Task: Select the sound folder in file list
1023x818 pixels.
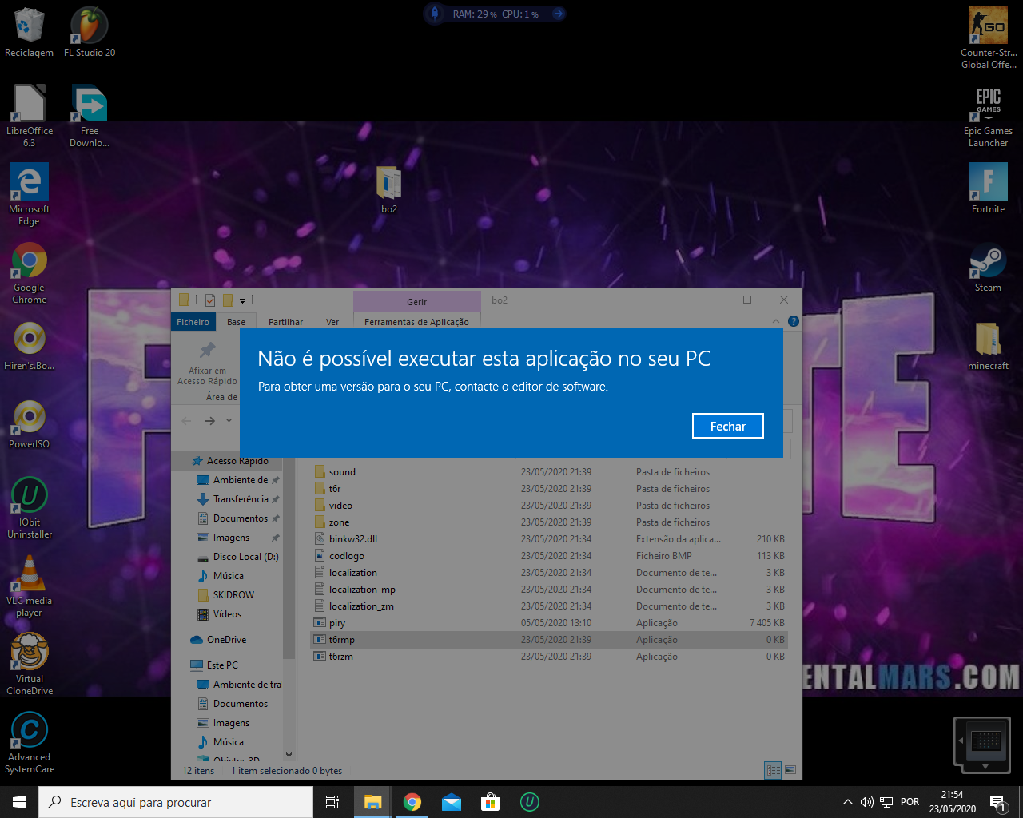Action: [x=548, y=472]
